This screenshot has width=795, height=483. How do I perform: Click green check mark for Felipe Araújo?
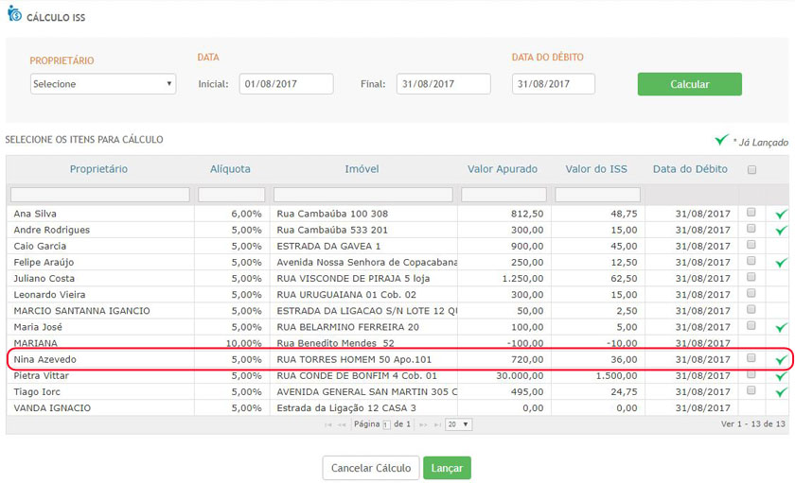tap(780, 263)
